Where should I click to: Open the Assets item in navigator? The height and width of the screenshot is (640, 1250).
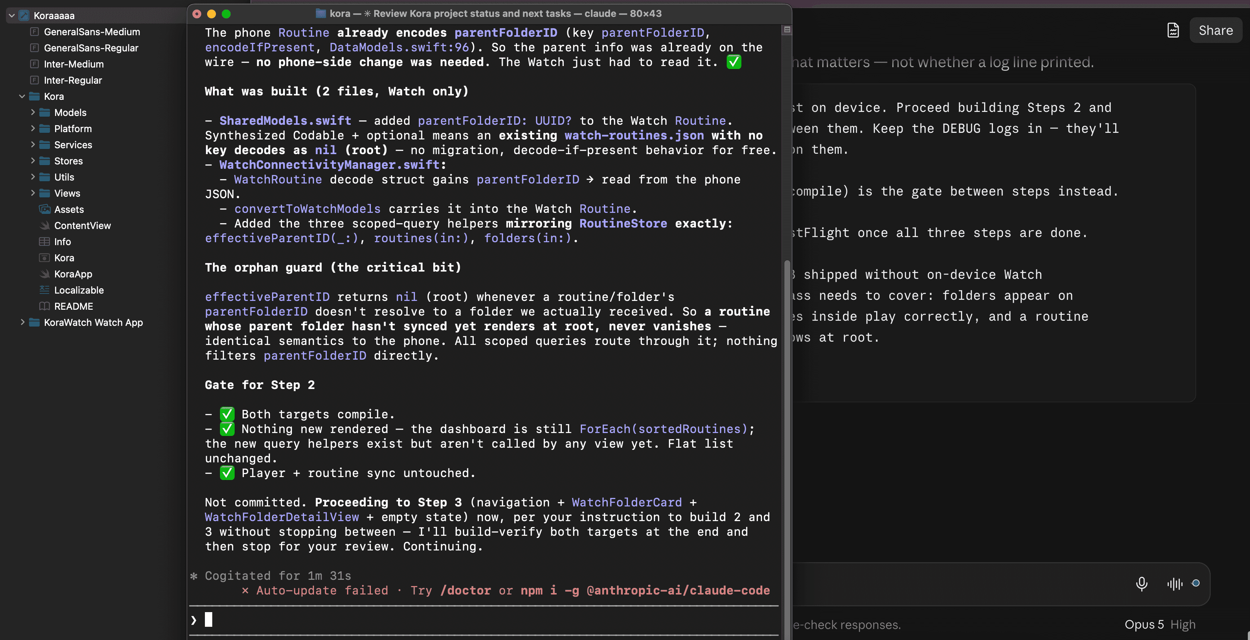coord(69,210)
